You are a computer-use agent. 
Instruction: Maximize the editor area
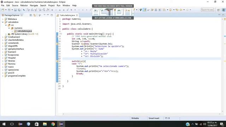[223, 15]
